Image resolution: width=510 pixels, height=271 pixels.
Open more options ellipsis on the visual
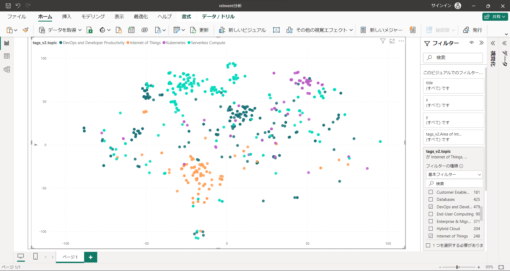tap(401, 41)
